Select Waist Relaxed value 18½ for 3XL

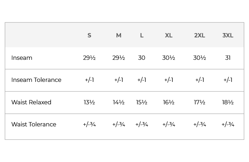coord(228,102)
